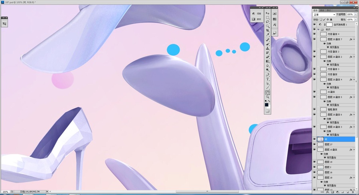Image resolution: width=359 pixels, height=195 pixels.
Task: Select the Zoom tool
Action: 267,97
